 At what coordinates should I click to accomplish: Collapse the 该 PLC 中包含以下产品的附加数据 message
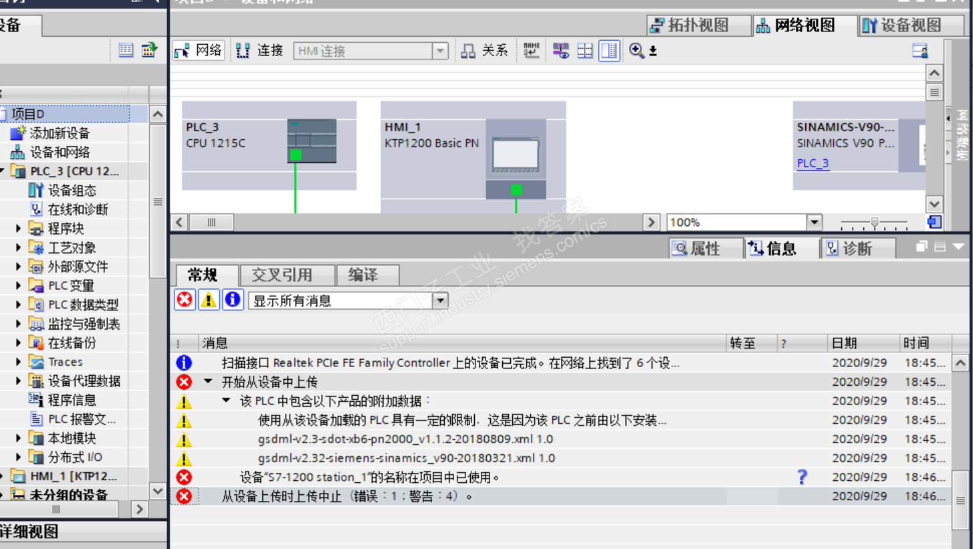coord(227,401)
